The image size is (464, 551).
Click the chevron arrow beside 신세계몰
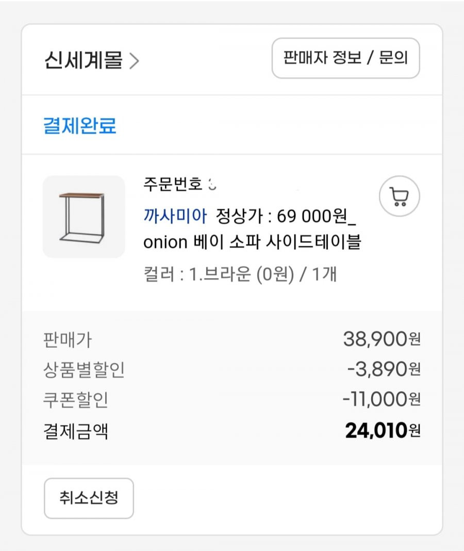[134, 60]
